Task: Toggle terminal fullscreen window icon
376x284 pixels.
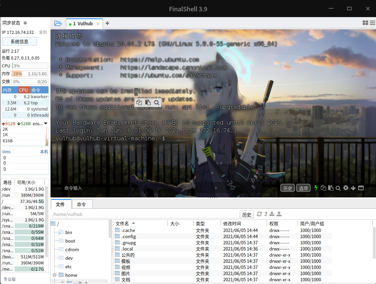Action: (x=361, y=188)
